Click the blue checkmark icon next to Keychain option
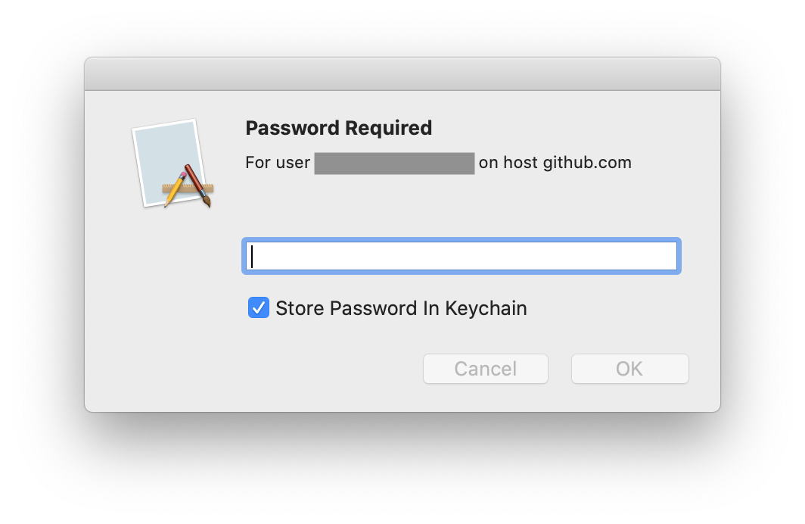Screen dimensions: 805x524 (258, 307)
